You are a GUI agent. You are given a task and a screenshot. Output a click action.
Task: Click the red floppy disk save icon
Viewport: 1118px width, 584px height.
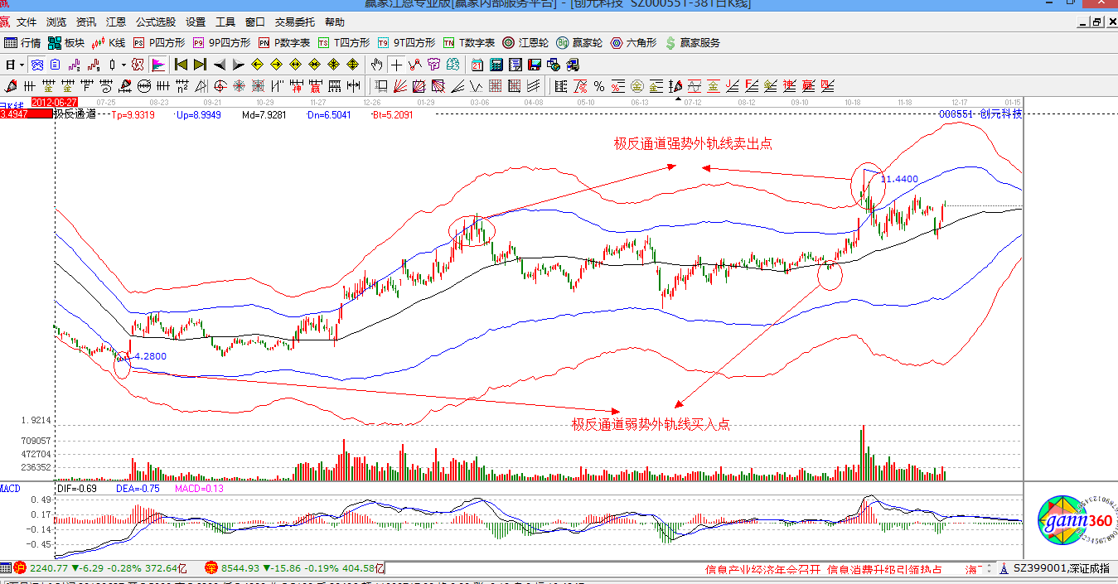coord(535,65)
